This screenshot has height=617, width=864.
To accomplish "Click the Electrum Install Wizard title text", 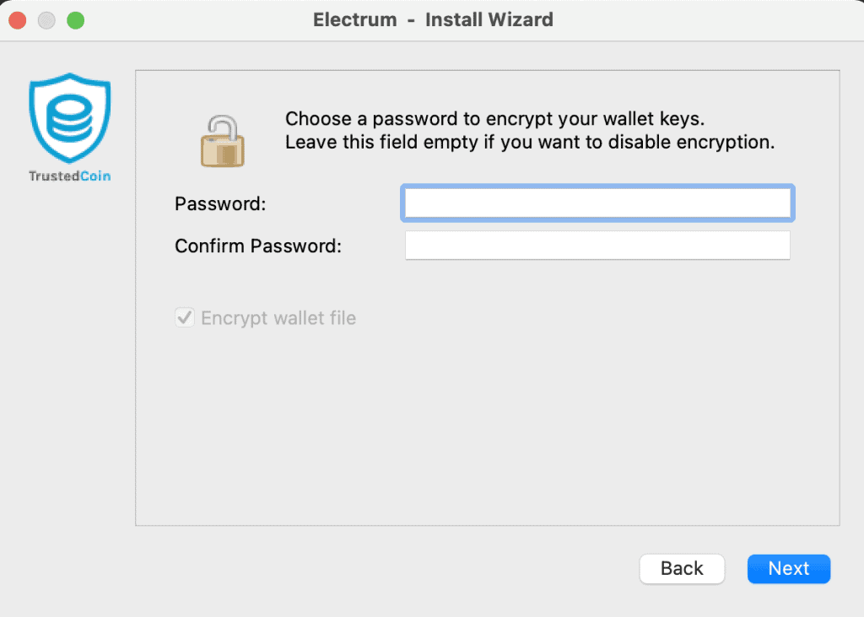I will [433, 19].
